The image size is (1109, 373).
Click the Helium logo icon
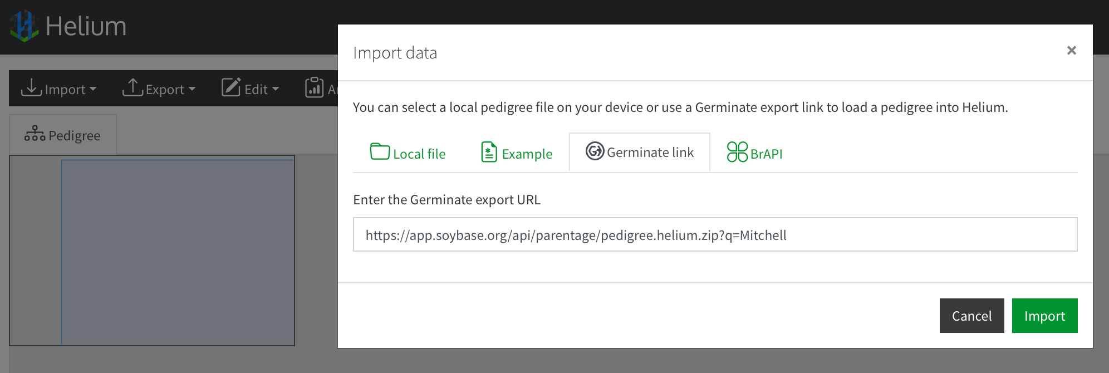coord(24,26)
